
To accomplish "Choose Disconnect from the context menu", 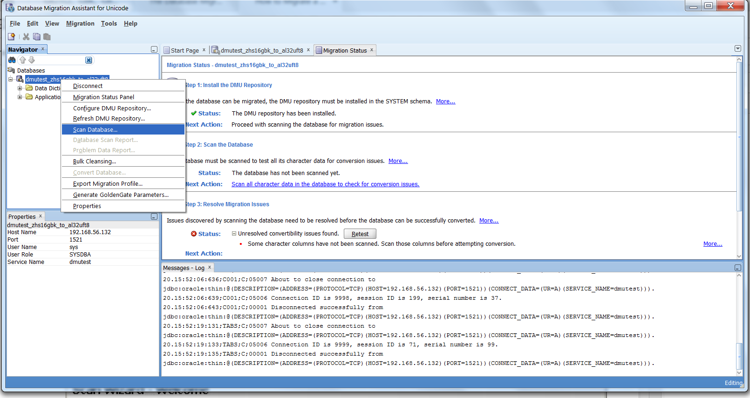I will point(123,86).
